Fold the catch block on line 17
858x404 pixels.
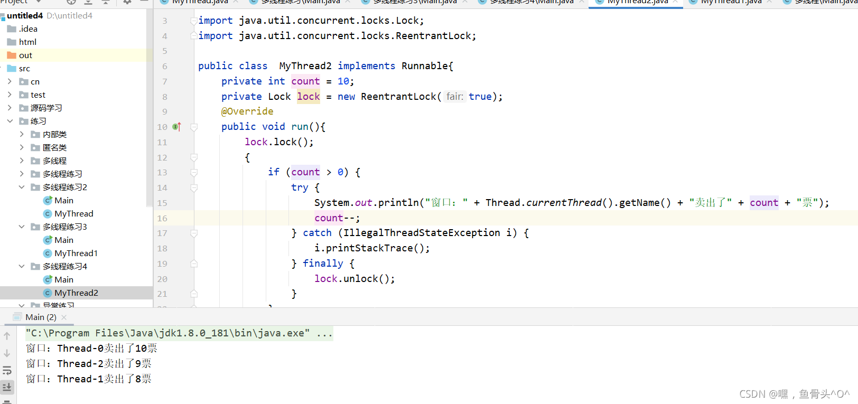click(x=194, y=233)
